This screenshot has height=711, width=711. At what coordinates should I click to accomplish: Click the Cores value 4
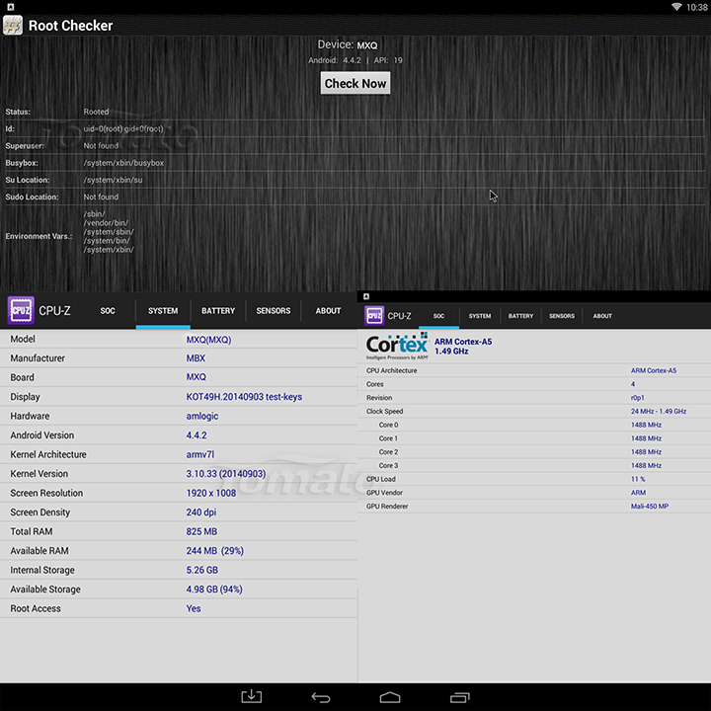pos(633,384)
